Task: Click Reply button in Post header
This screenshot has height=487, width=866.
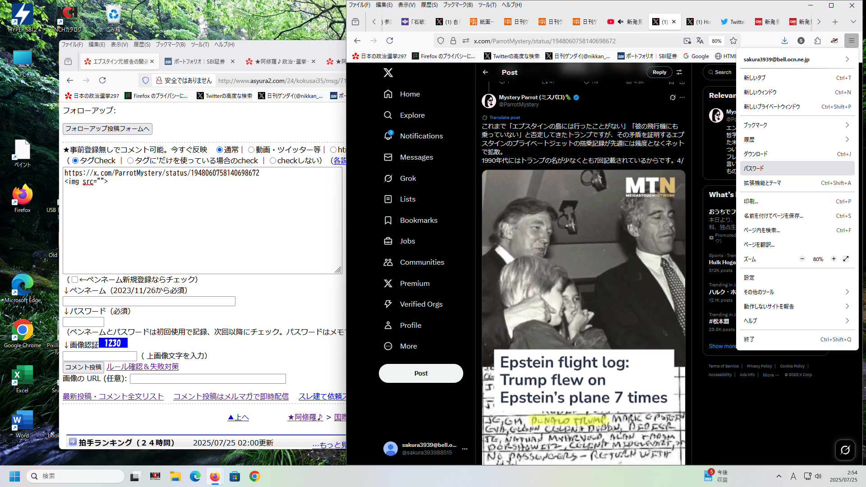Action: [659, 72]
